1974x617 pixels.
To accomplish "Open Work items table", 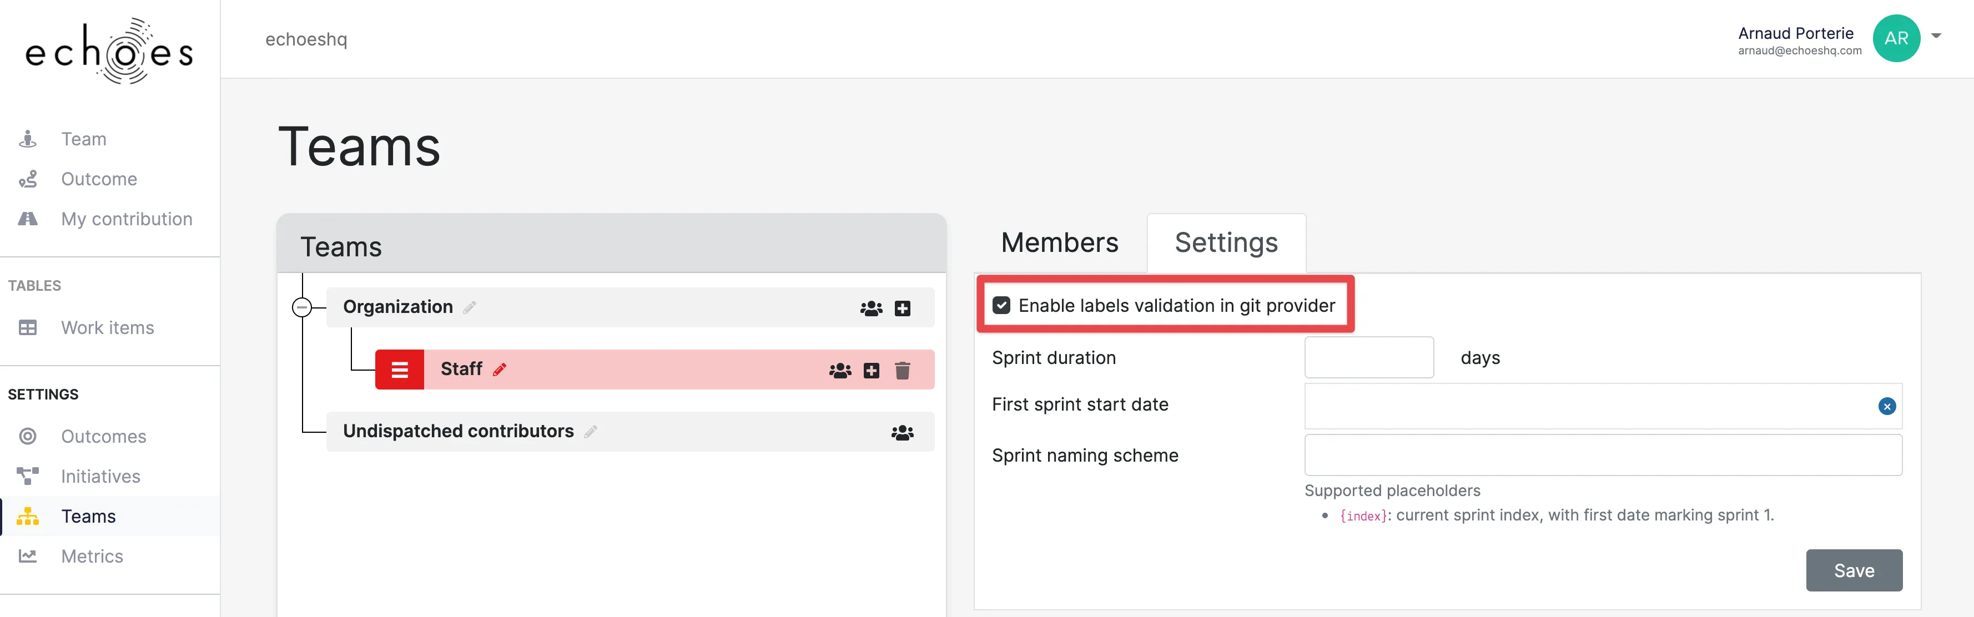I will [107, 327].
